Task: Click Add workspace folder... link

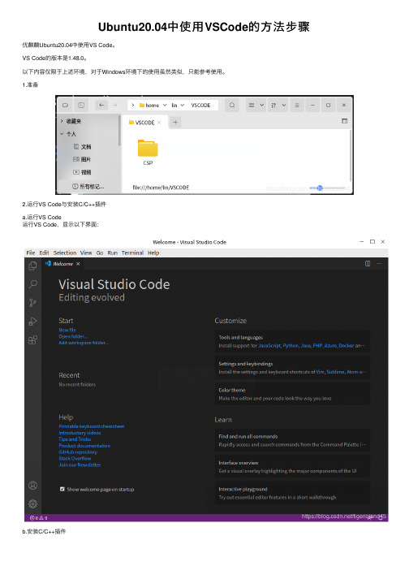Action: 84,343
